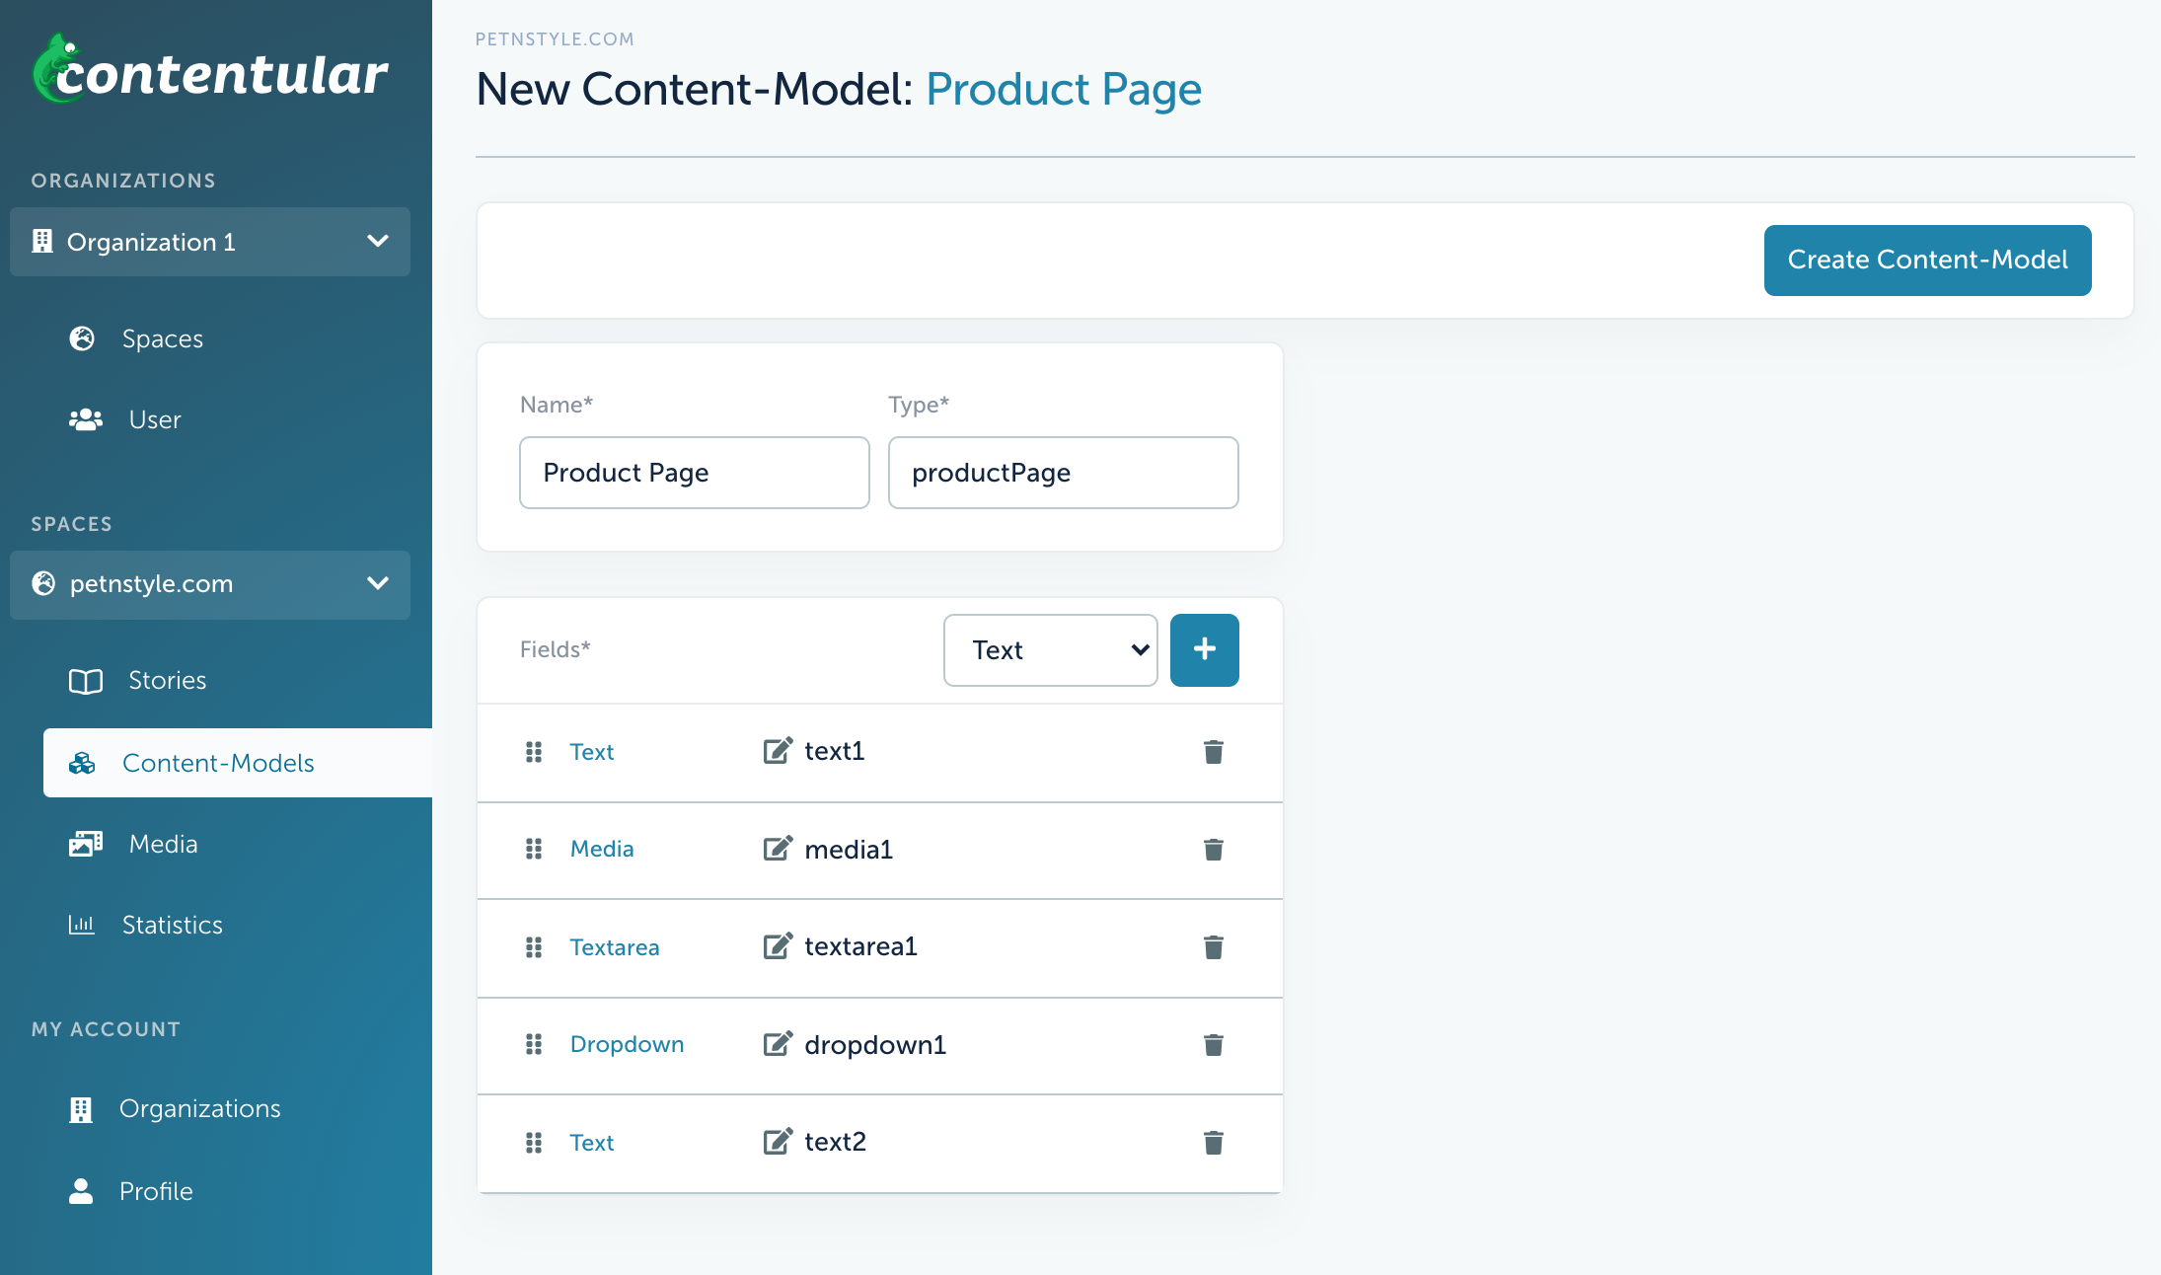This screenshot has width=2161, height=1275.
Task: Open the Media section in sidebar
Action: pos(133,845)
